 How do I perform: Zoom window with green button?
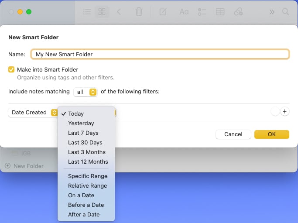click(29, 12)
